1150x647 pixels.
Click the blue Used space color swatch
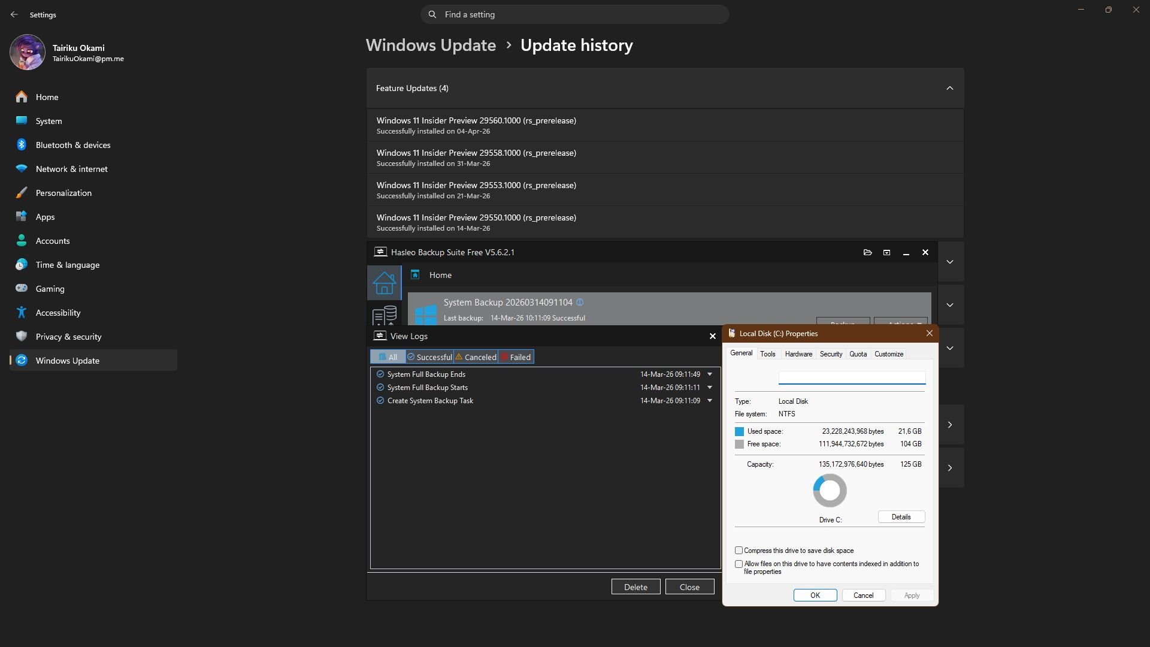(739, 431)
